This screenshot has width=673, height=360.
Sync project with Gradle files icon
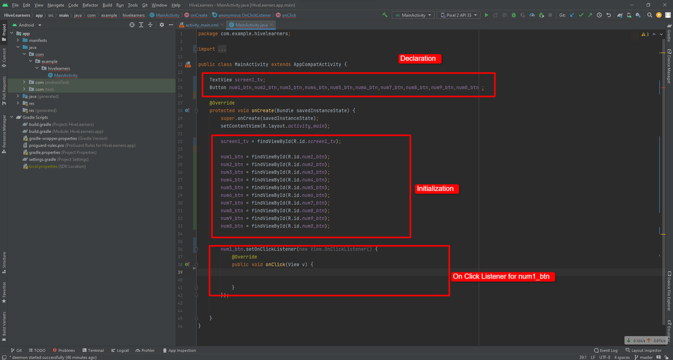point(620,15)
